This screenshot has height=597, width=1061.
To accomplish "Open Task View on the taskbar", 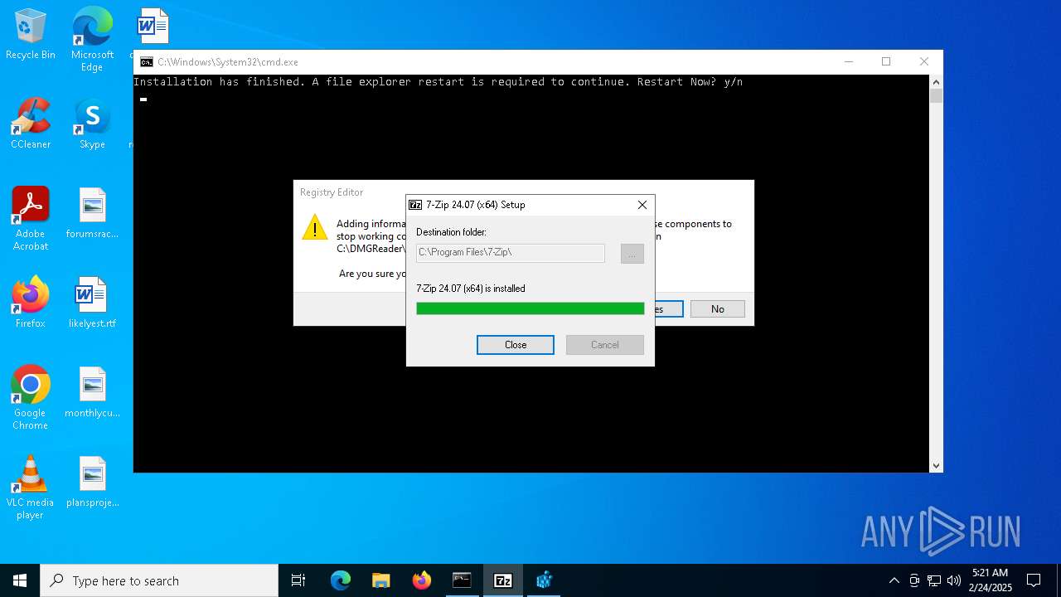I will [x=298, y=580].
